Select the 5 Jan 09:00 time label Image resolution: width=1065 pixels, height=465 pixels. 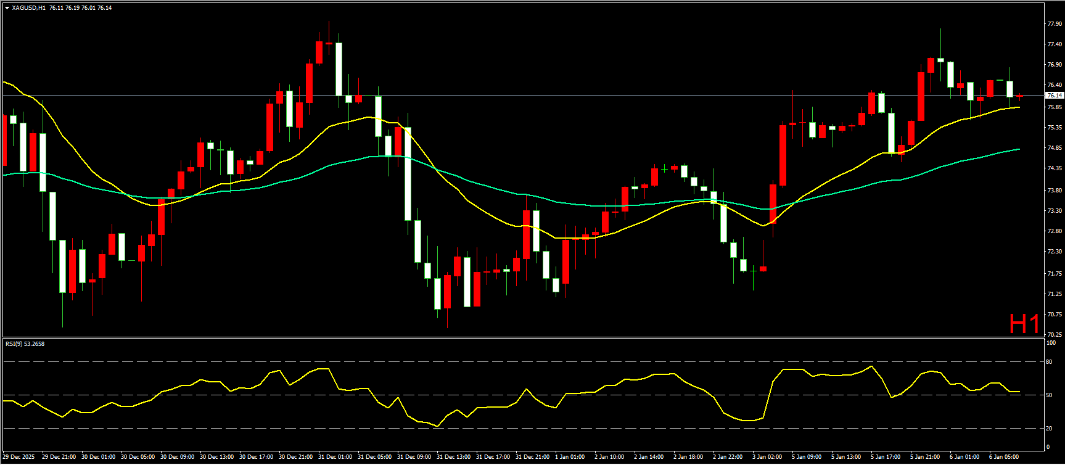807,457
